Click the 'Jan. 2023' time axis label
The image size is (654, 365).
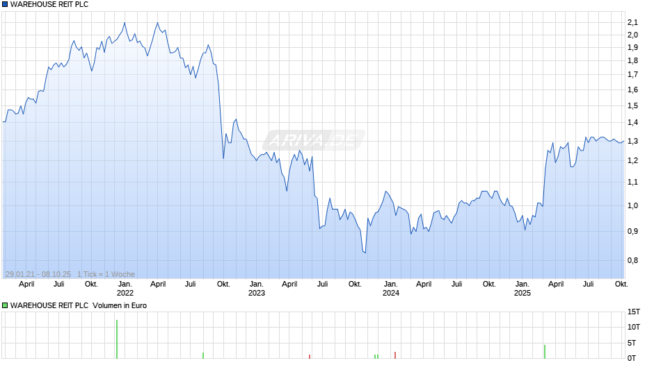click(257, 289)
